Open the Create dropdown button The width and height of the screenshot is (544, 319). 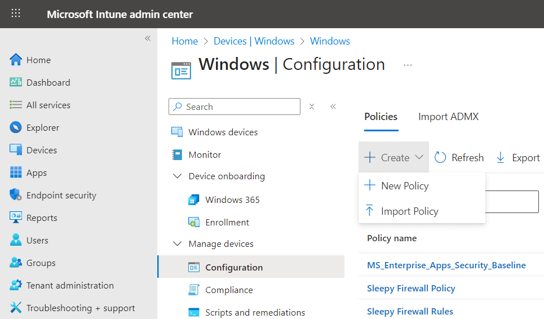pos(394,158)
